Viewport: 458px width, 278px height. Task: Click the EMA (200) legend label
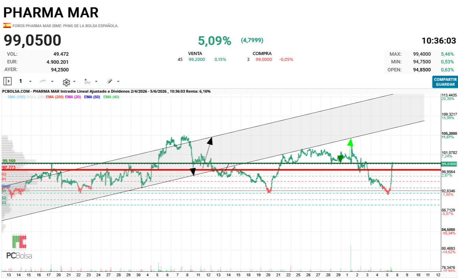click(x=54, y=97)
